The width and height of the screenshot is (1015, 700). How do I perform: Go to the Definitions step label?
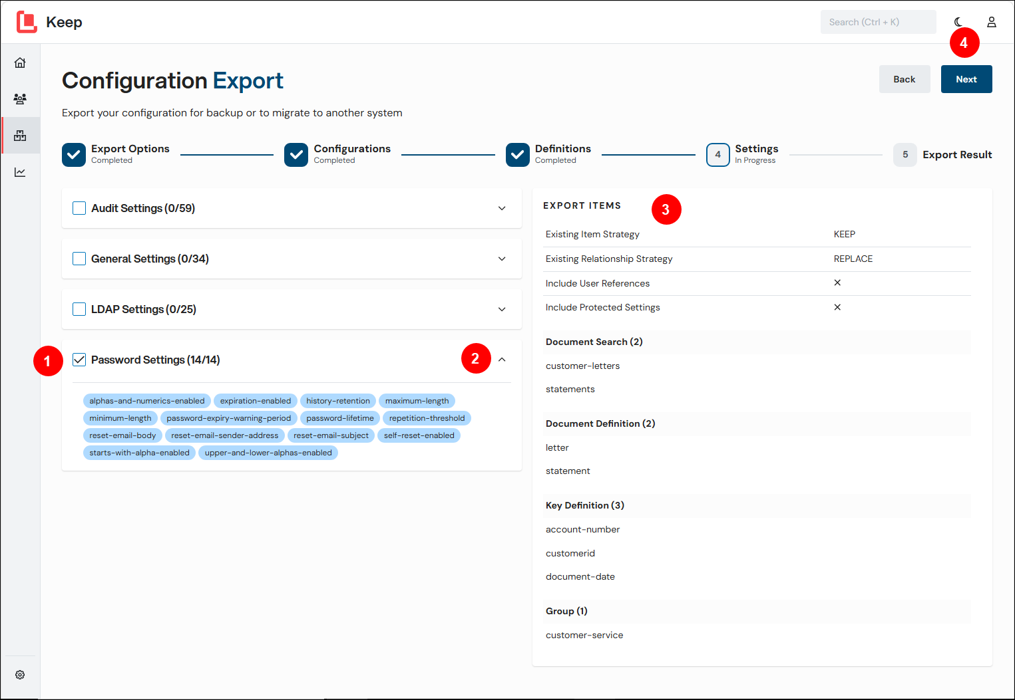tap(563, 149)
